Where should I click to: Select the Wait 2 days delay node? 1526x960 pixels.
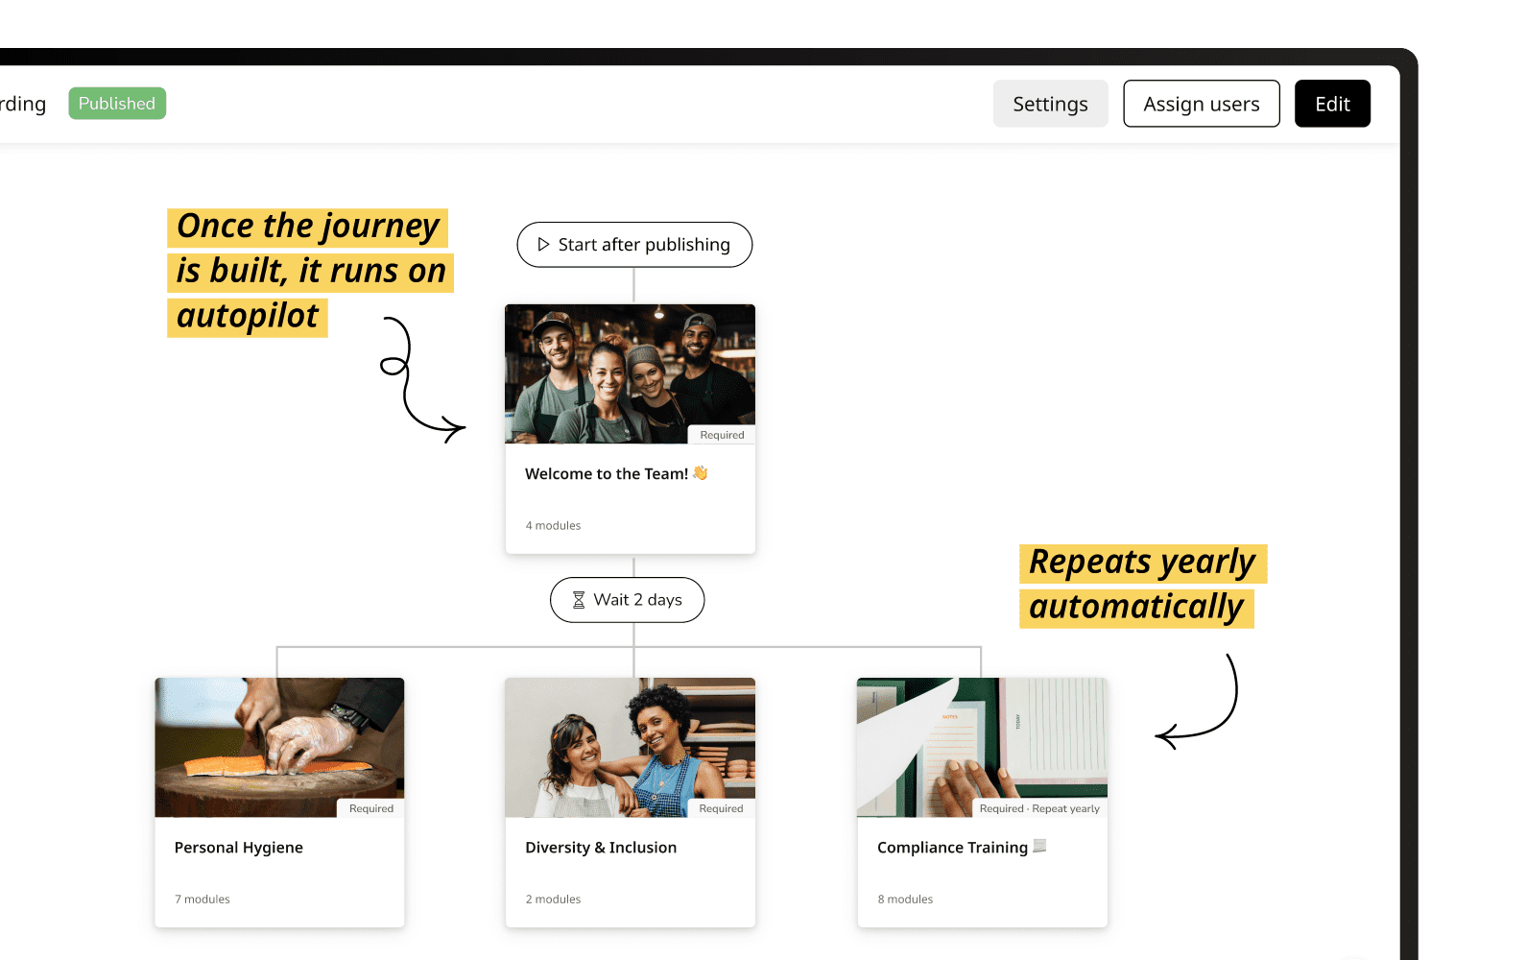coord(627,600)
